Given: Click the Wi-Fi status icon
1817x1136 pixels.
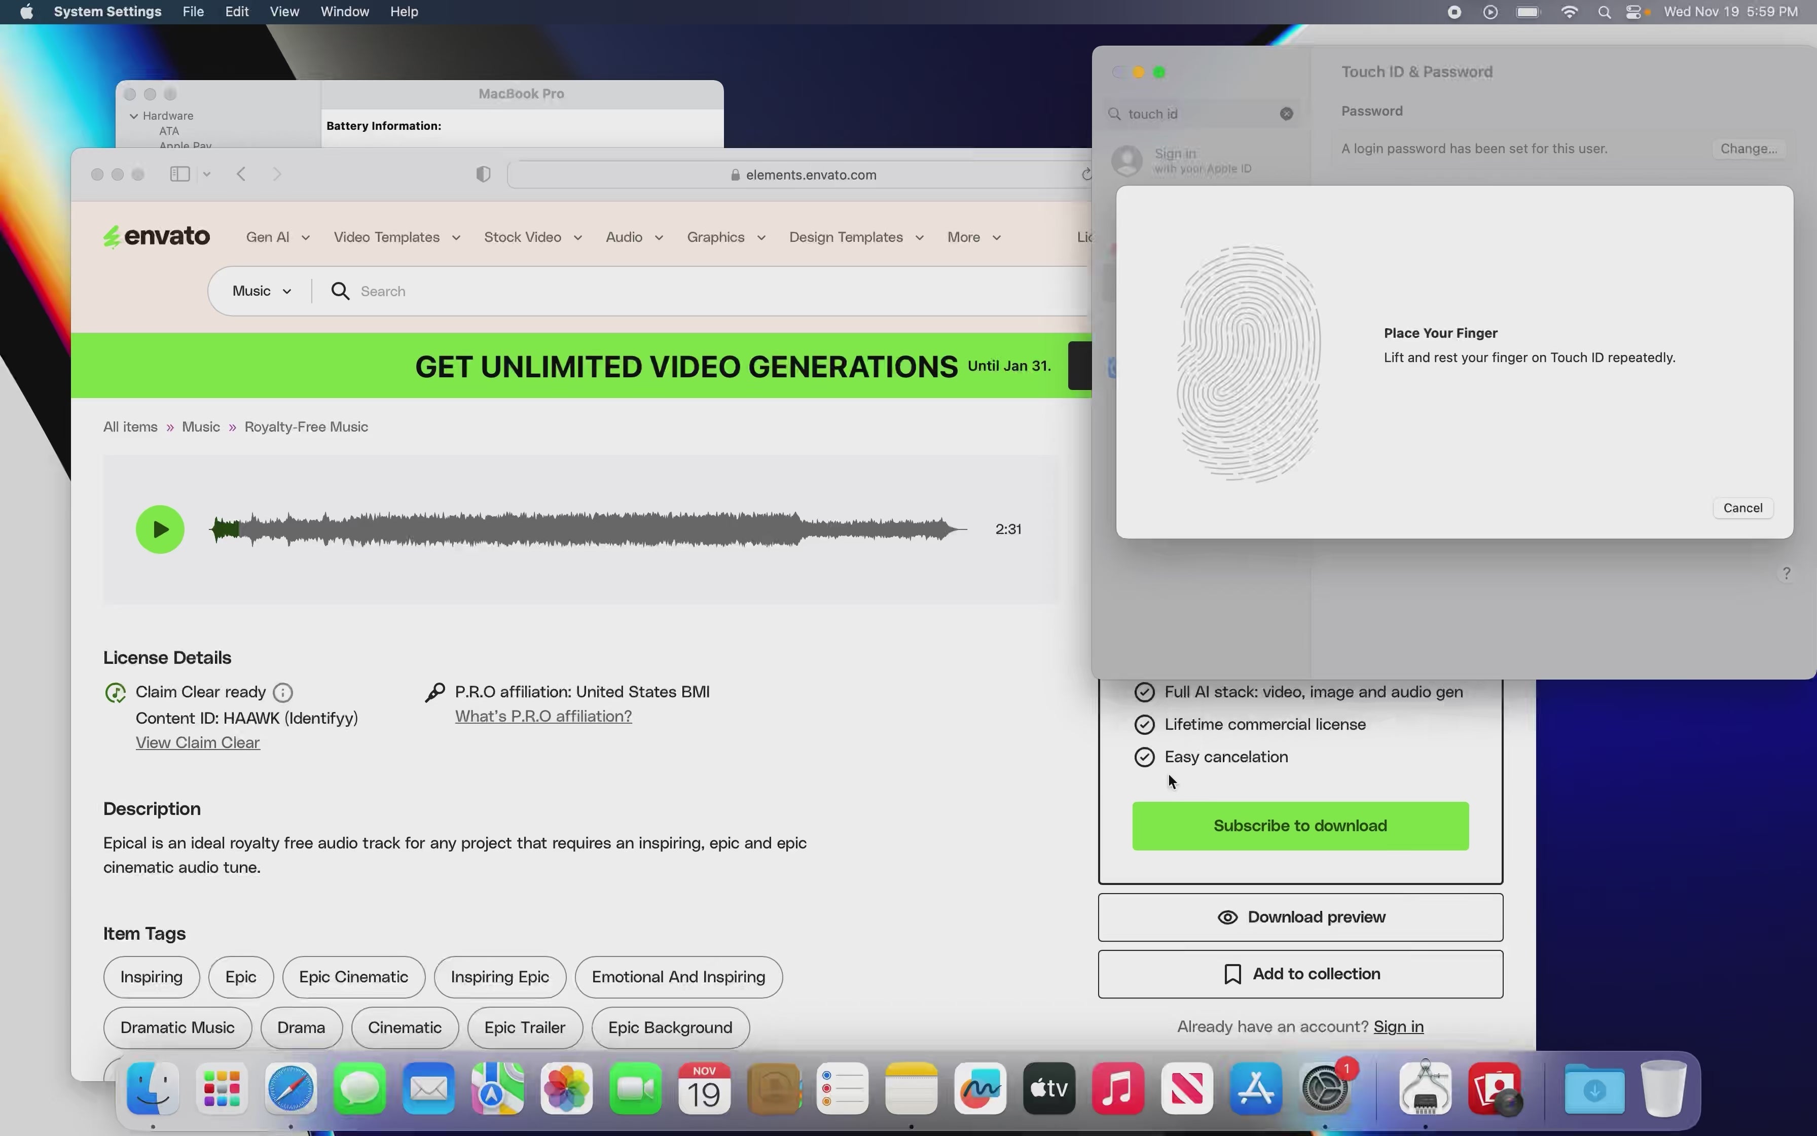Looking at the screenshot, I should 1569,11.
